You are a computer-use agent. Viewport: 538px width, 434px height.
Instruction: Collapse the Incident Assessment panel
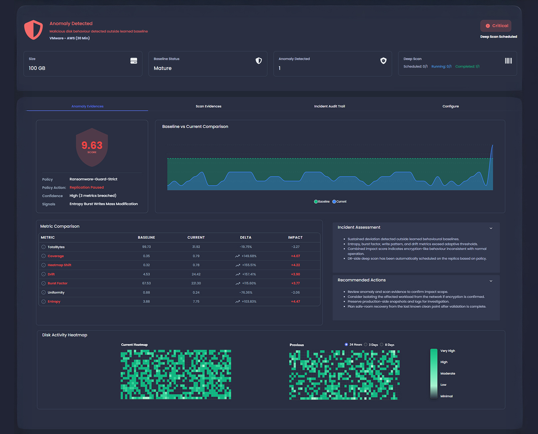(491, 228)
